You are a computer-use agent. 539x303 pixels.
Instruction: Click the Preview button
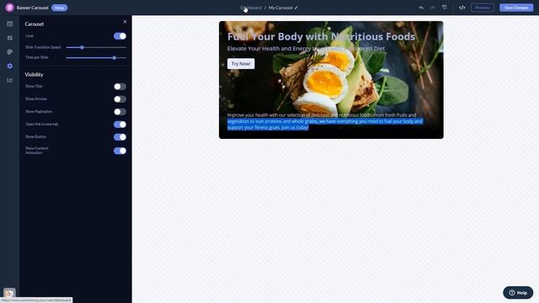coord(483,8)
